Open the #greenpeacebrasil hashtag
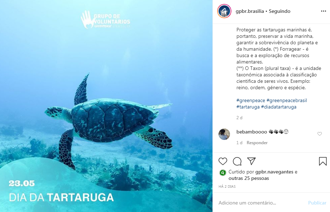Screen dimensions: 330x212 tap(287, 100)
